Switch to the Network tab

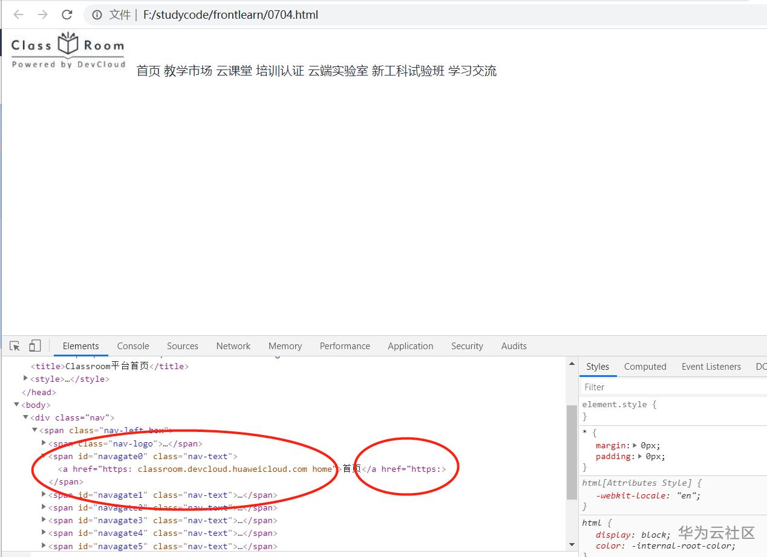233,346
